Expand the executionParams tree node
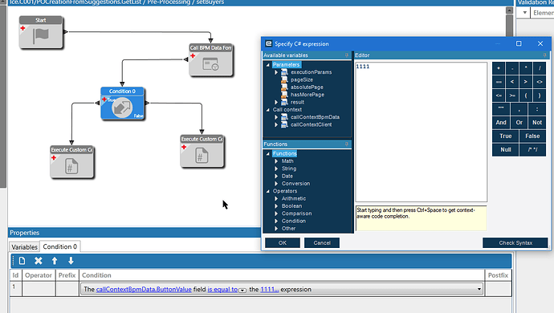Screen dimensions: 554x313 pos(276,72)
